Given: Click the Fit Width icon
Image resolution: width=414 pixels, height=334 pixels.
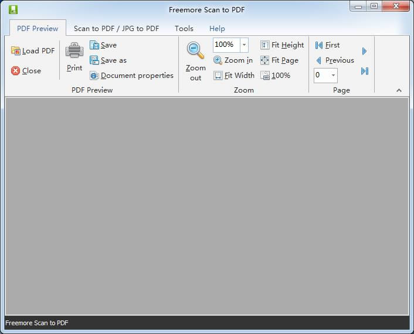Looking at the screenshot, I should (x=218, y=76).
